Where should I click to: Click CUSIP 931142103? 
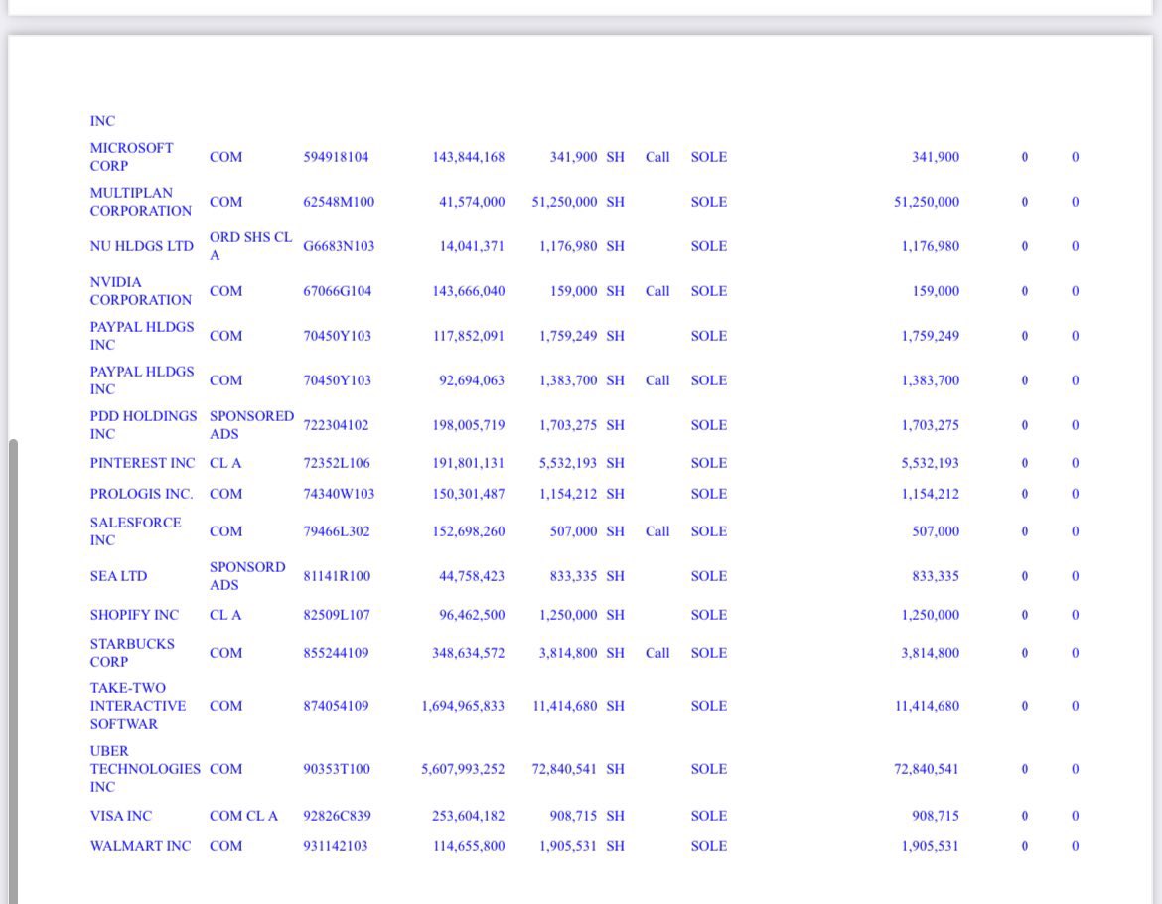point(335,846)
